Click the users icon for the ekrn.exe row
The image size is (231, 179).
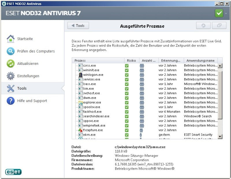(141, 135)
